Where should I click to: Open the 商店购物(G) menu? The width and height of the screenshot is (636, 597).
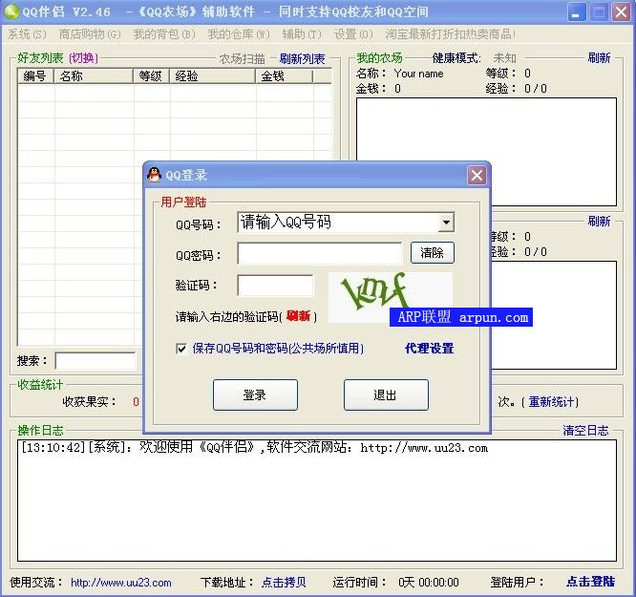coord(90,34)
